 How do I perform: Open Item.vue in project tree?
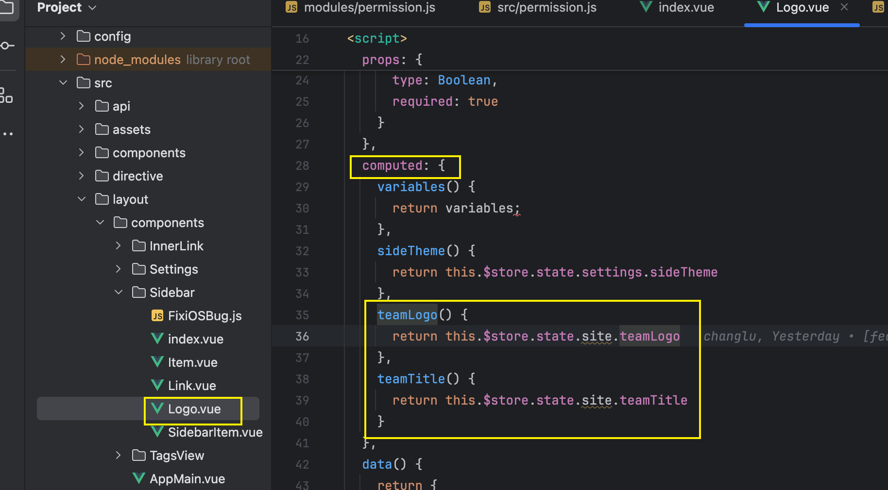pyautogui.click(x=192, y=362)
